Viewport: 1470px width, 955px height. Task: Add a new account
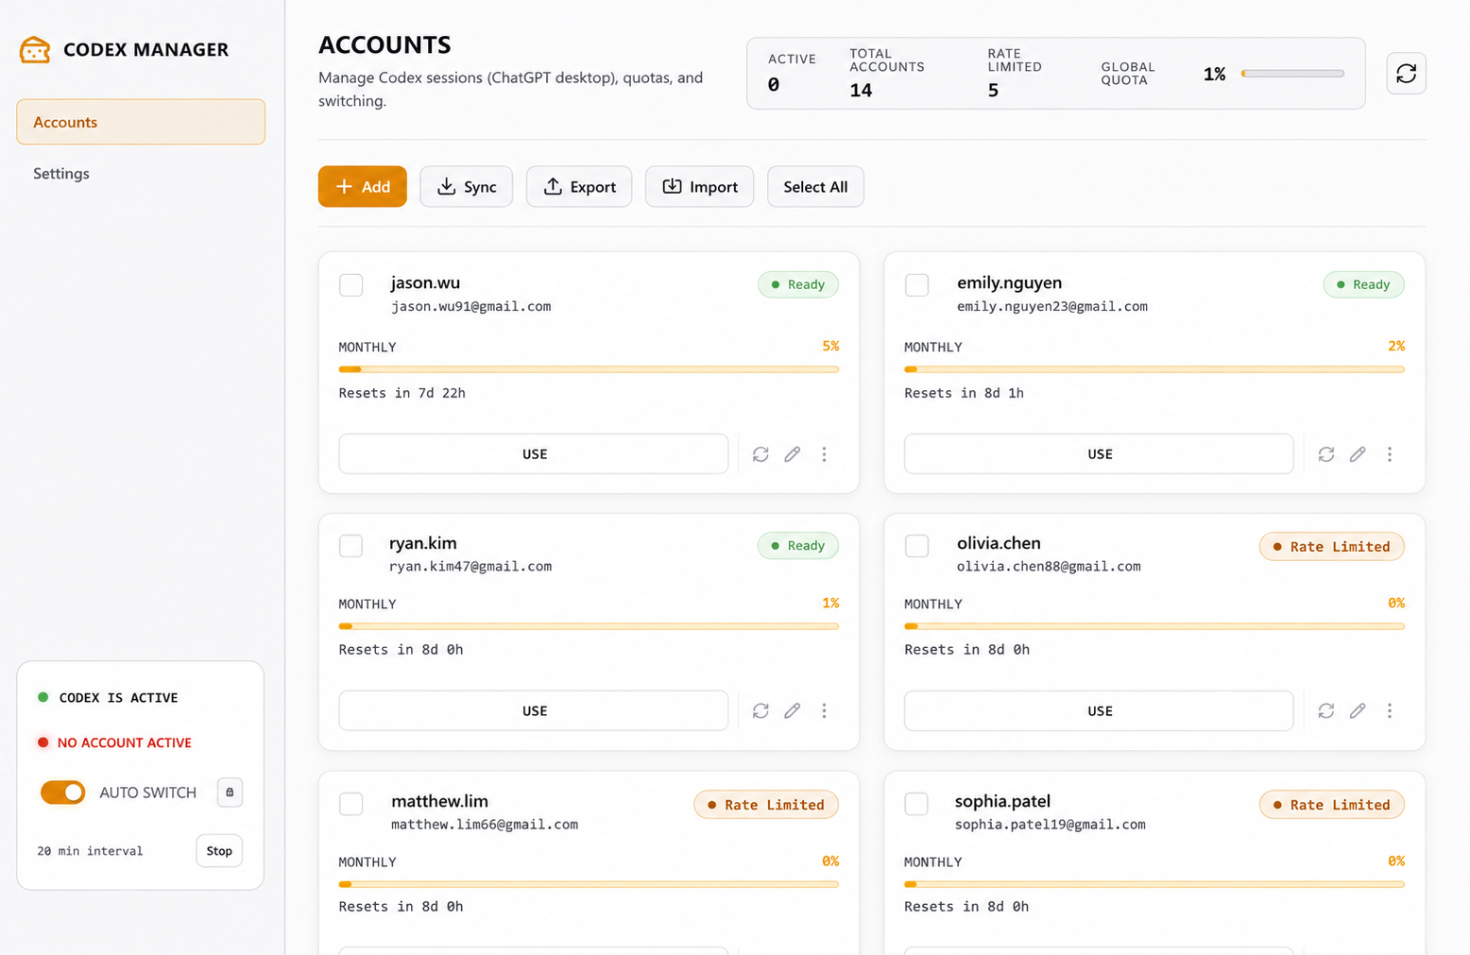coord(363,186)
